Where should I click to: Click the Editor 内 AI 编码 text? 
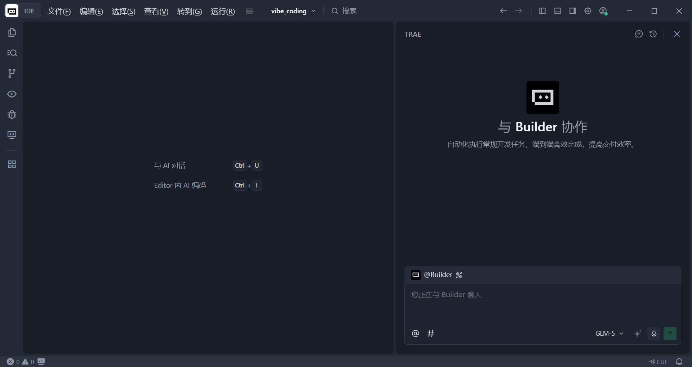click(180, 185)
